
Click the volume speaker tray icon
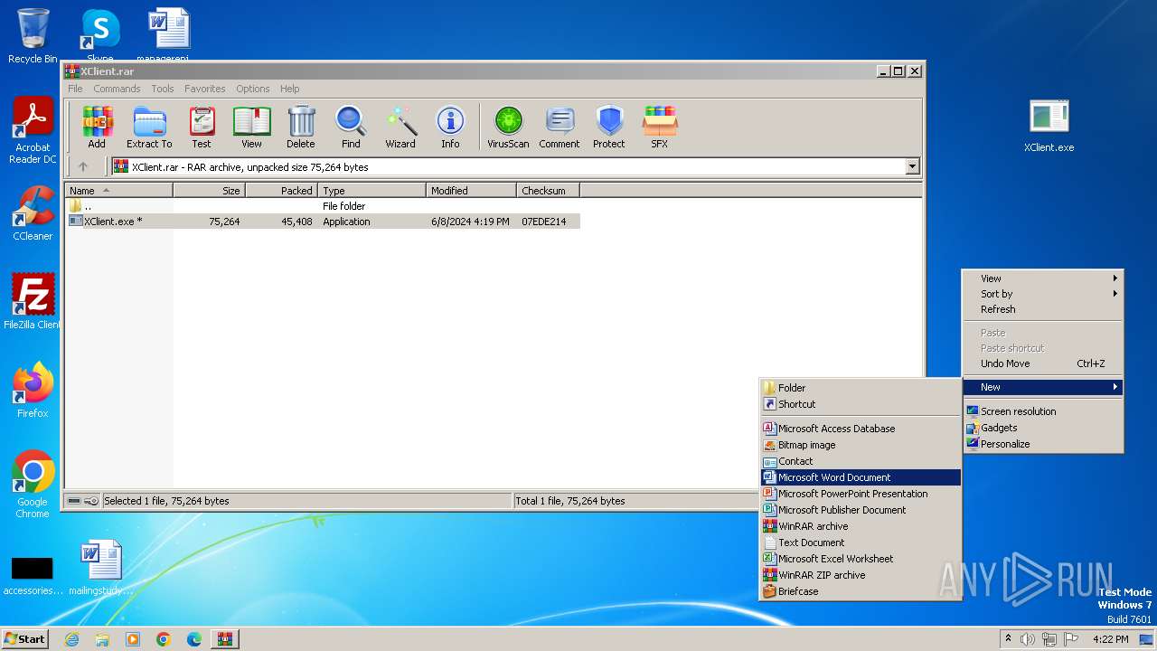(1028, 639)
